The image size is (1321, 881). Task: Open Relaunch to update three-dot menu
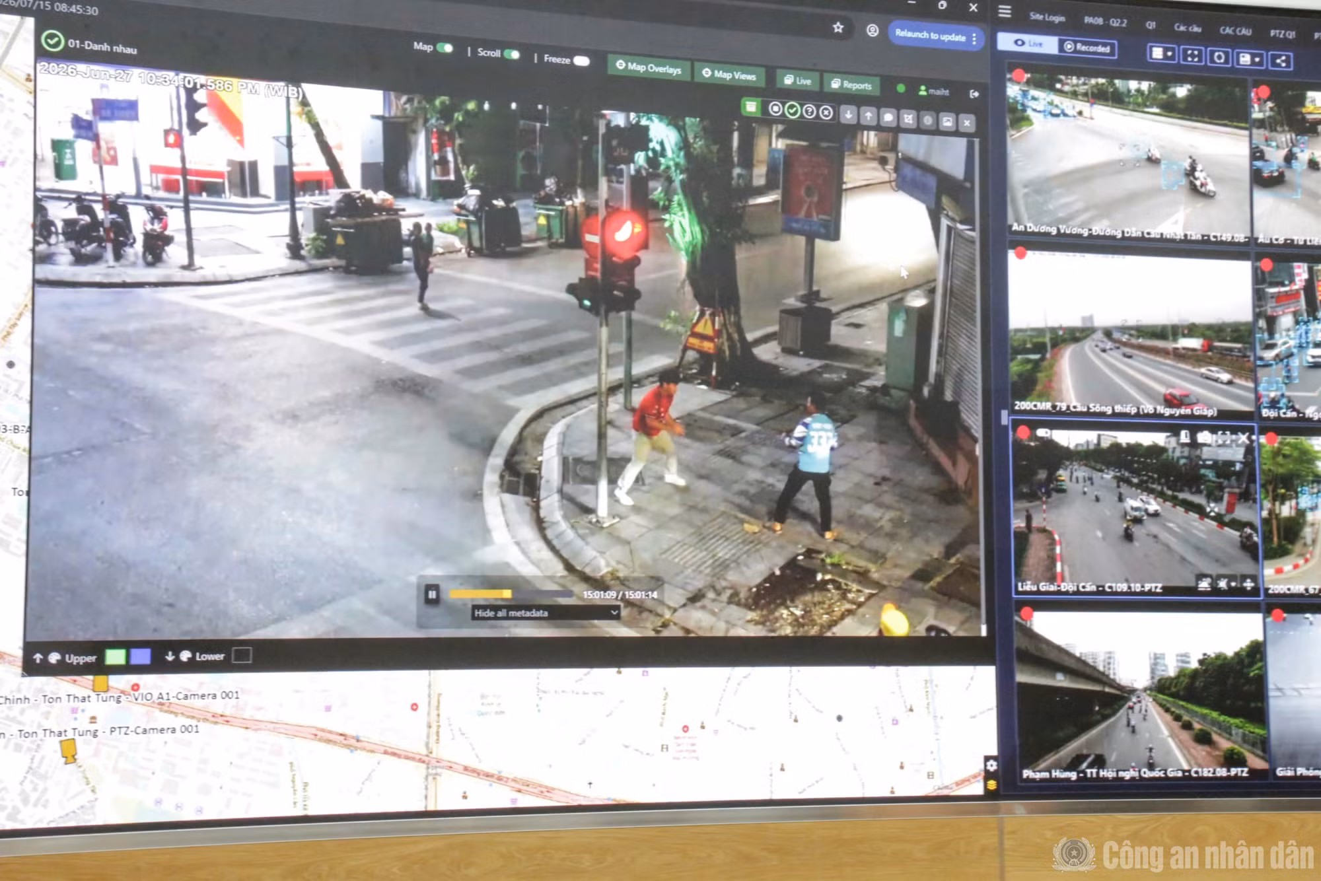click(x=974, y=39)
